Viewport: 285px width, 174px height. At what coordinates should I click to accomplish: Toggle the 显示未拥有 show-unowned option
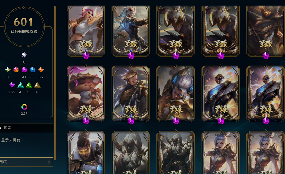click(11, 140)
